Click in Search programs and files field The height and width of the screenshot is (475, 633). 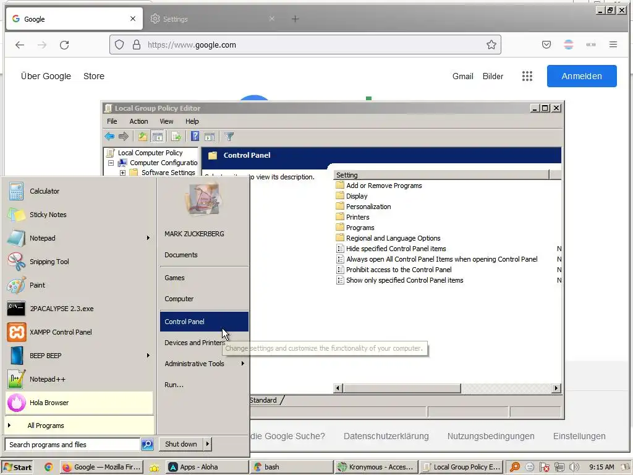(72, 444)
